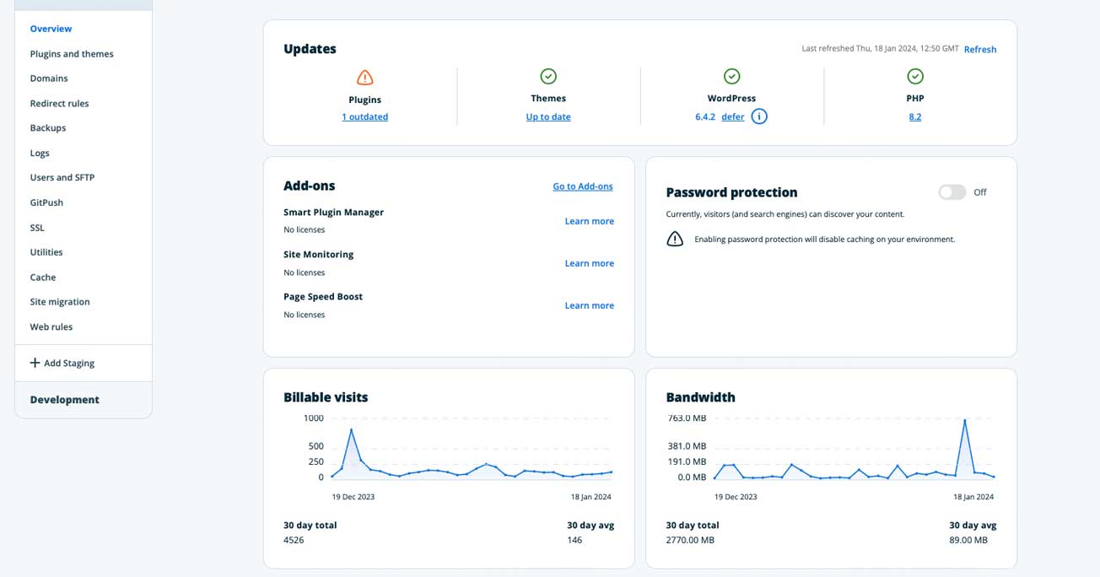Click the 763.0 MB axis label
This screenshot has height=577, width=1100.
click(687, 418)
